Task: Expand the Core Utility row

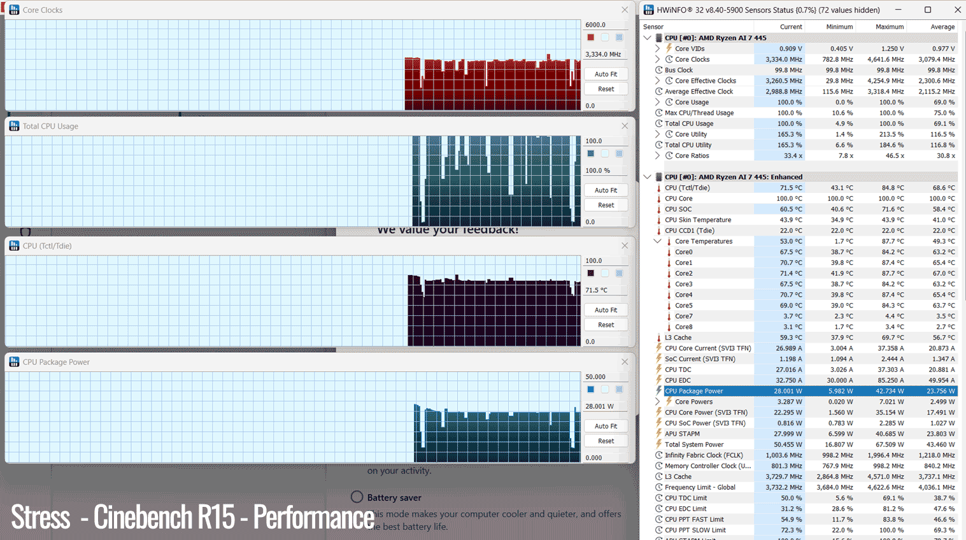Action: pyautogui.click(x=658, y=134)
